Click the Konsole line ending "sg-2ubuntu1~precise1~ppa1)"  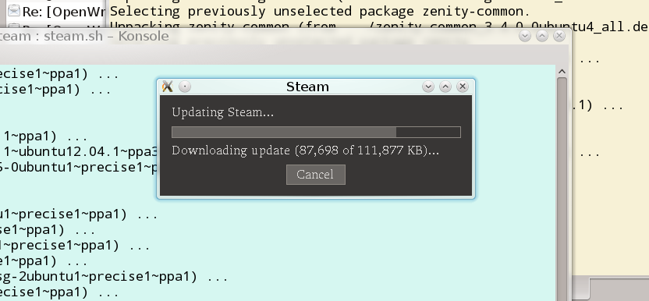coord(114,277)
